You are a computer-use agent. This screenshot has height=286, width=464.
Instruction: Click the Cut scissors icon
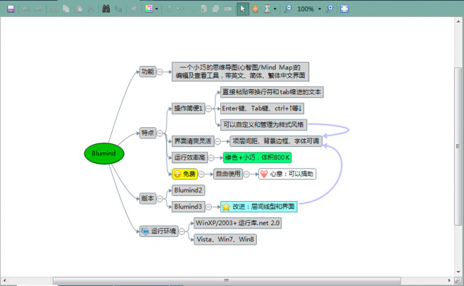pyautogui.click(x=54, y=9)
